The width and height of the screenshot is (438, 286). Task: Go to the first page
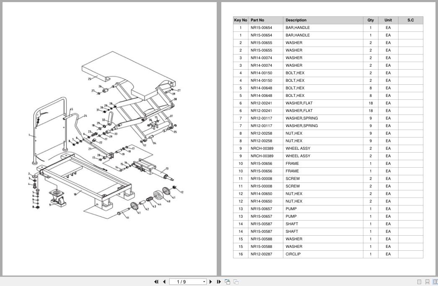click(156, 282)
